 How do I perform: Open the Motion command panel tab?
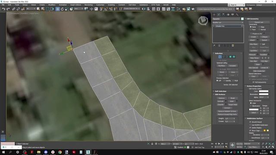click(228, 15)
